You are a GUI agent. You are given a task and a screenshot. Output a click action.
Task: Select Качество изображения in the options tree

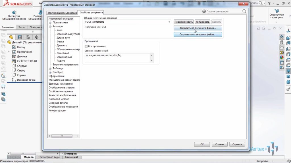[x=62, y=95]
